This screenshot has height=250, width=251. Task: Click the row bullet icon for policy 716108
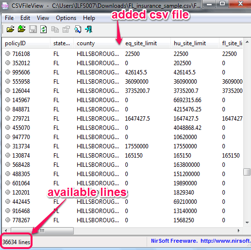(x=8, y=54)
